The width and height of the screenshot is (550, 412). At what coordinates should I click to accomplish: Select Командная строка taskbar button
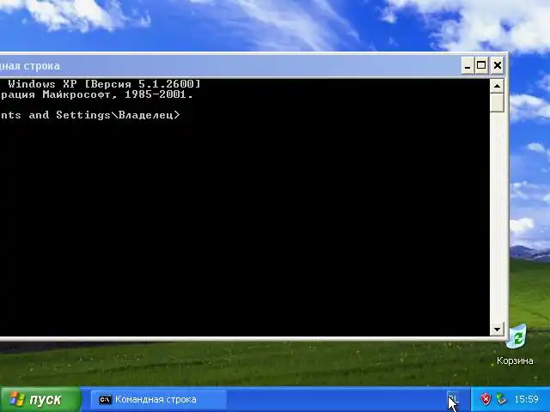[158, 399]
